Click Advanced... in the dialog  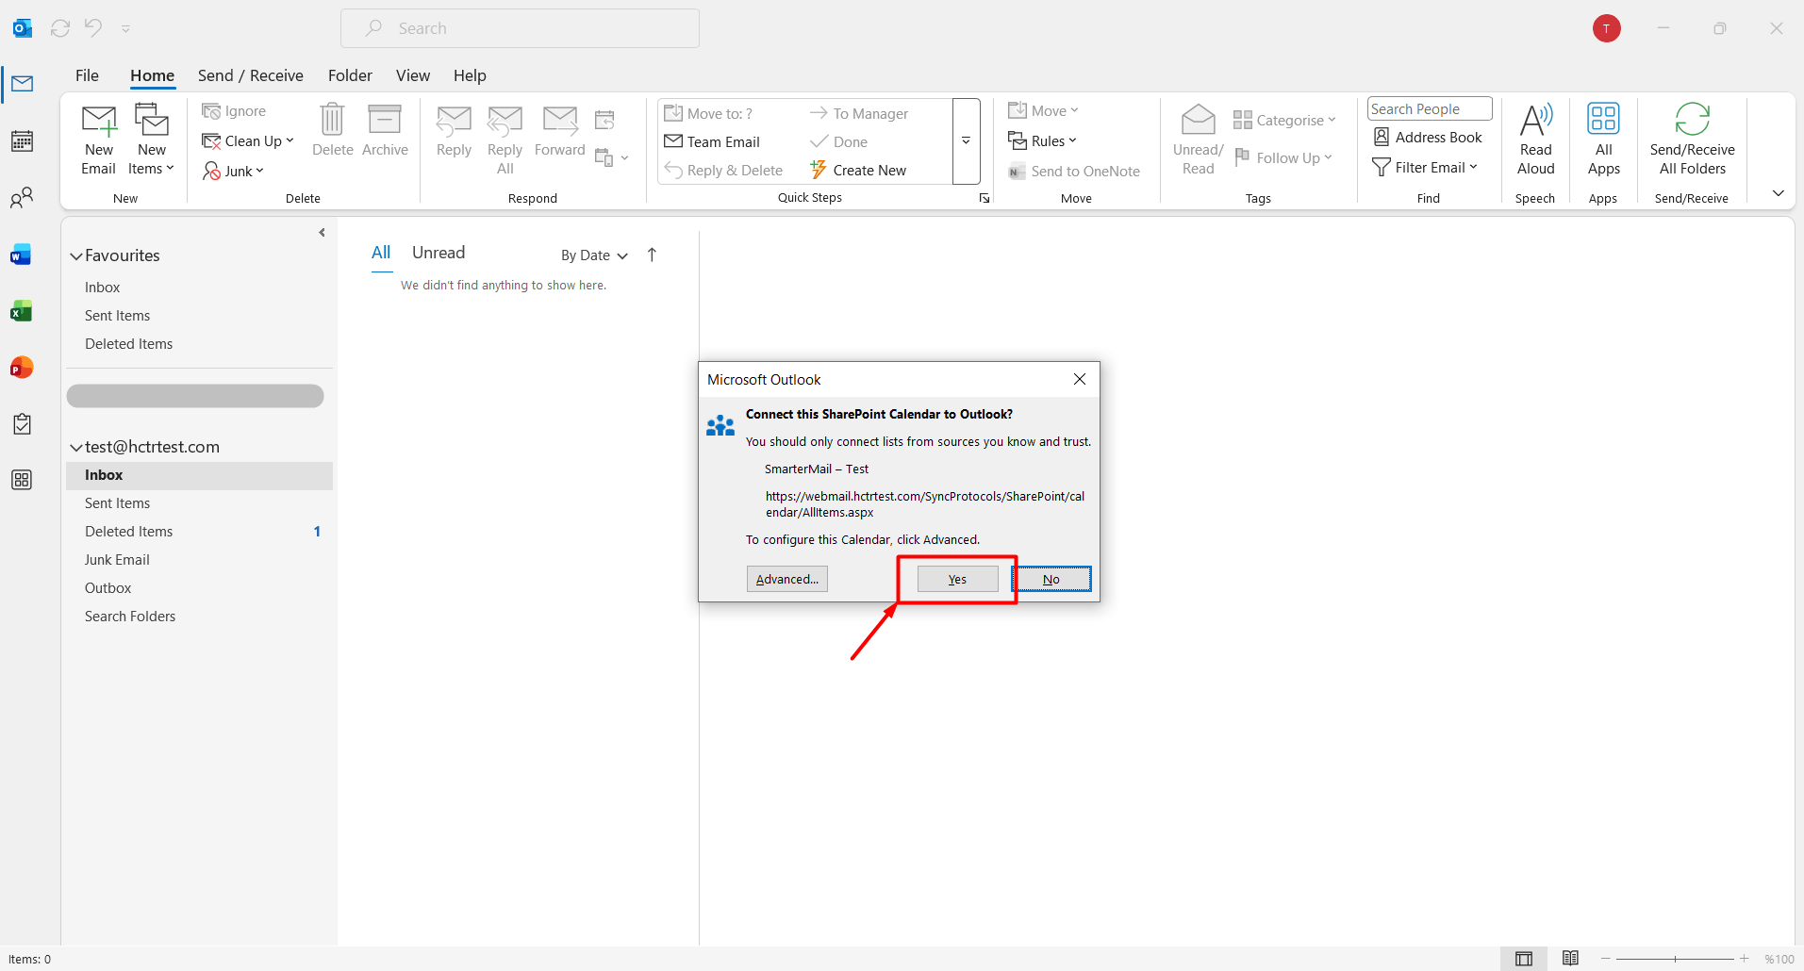point(787,579)
